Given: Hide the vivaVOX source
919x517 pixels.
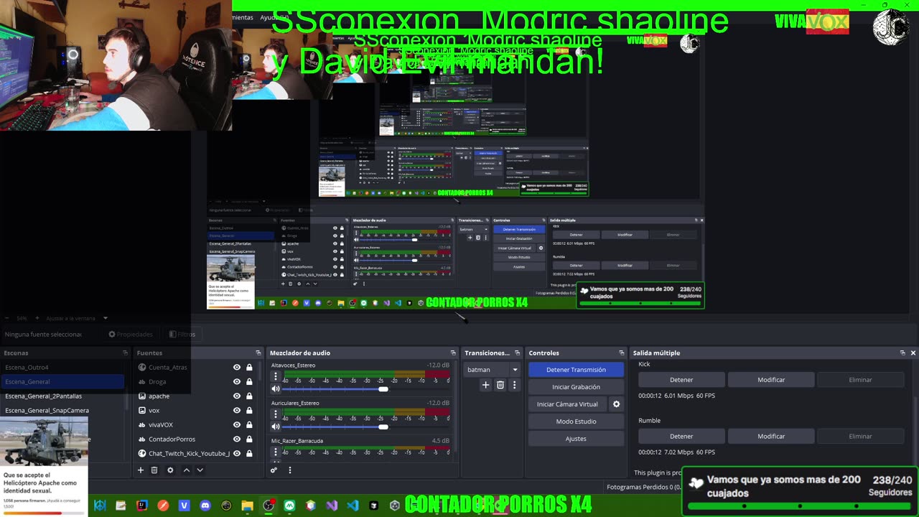Looking at the screenshot, I should click(x=237, y=424).
